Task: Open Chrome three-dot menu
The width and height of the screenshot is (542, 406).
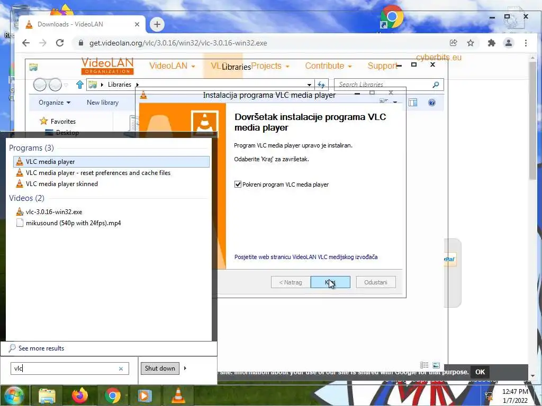Action: 526,43
